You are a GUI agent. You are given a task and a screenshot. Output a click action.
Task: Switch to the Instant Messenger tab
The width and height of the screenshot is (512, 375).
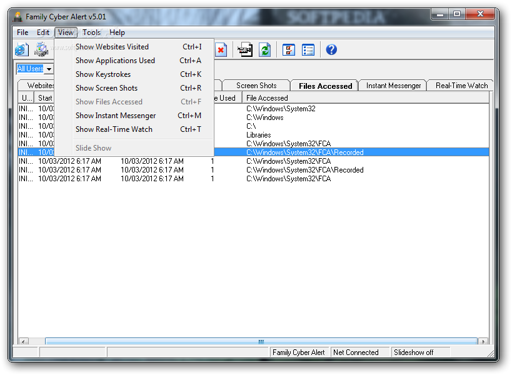393,86
